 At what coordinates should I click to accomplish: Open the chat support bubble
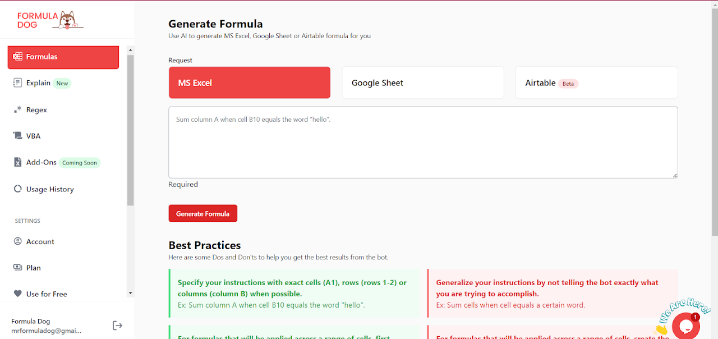coord(685,325)
